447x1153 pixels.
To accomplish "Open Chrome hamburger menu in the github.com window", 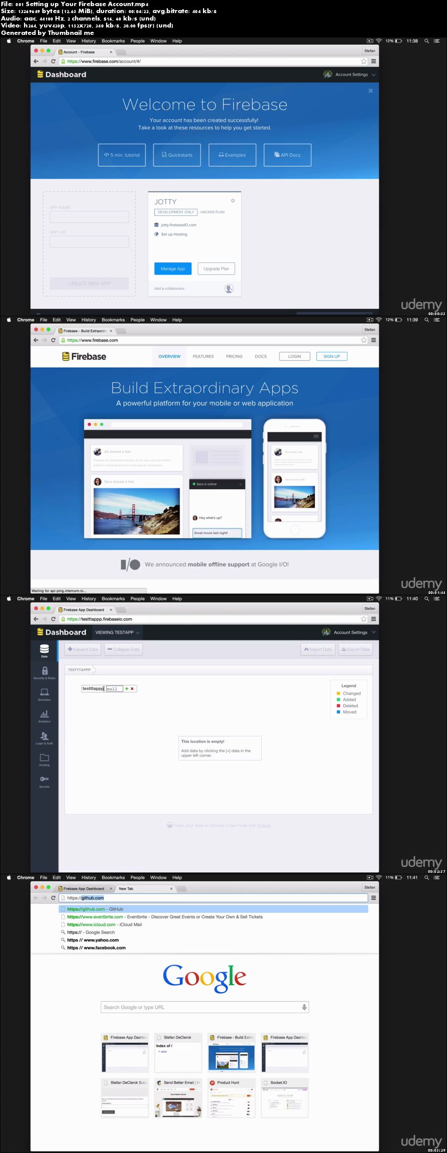I will [x=374, y=898].
